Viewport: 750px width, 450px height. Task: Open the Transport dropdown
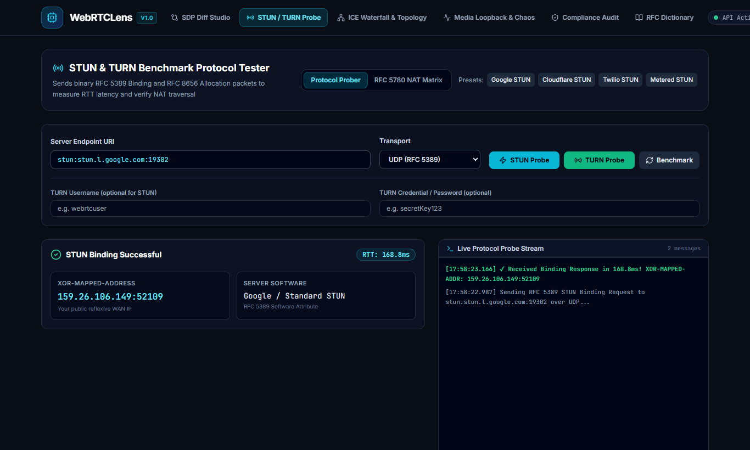430,160
